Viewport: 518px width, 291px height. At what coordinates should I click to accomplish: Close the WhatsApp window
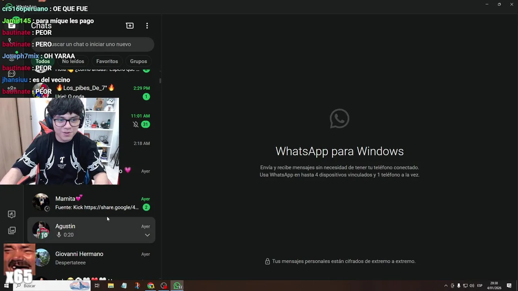pyautogui.click(x=512, y=4)
